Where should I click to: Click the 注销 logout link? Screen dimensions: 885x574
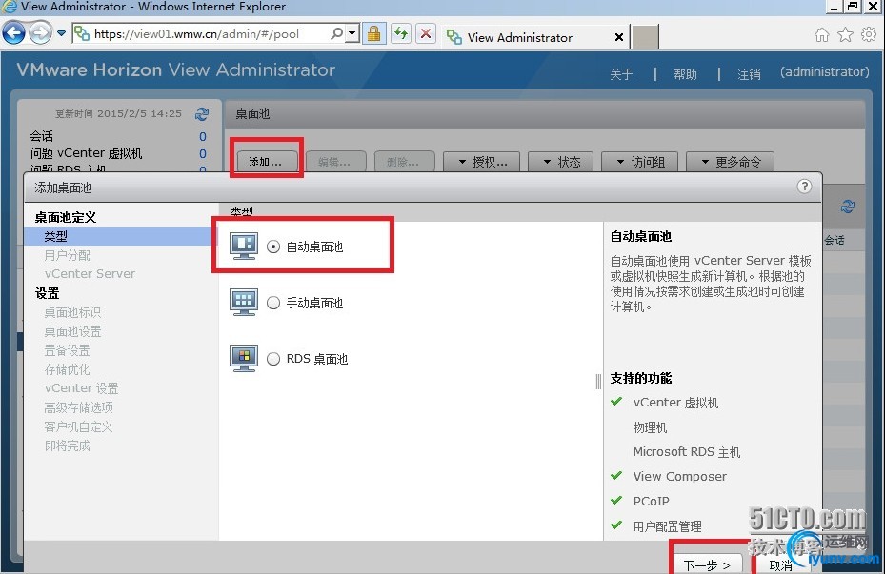click(x=749, y=74)
